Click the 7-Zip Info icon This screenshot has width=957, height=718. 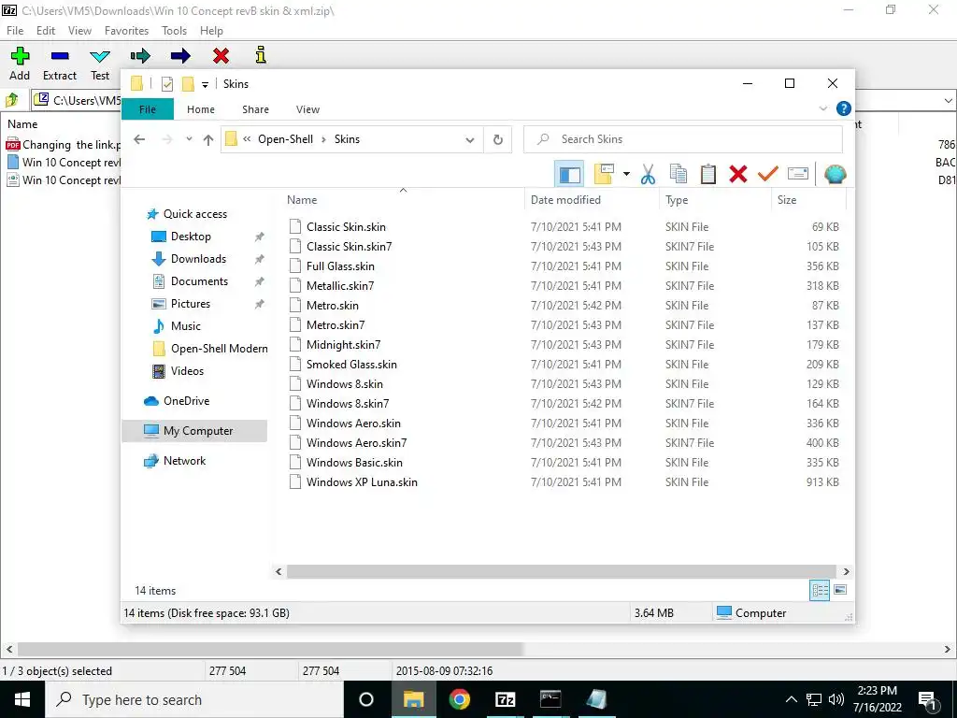click(x=261, y=55)
